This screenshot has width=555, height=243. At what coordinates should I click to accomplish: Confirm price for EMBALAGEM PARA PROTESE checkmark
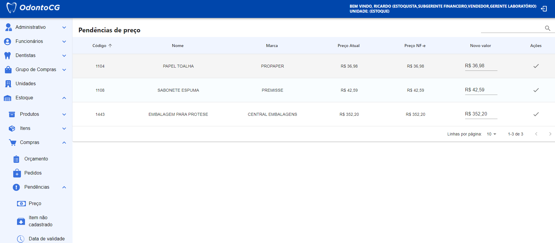(536, 114)
